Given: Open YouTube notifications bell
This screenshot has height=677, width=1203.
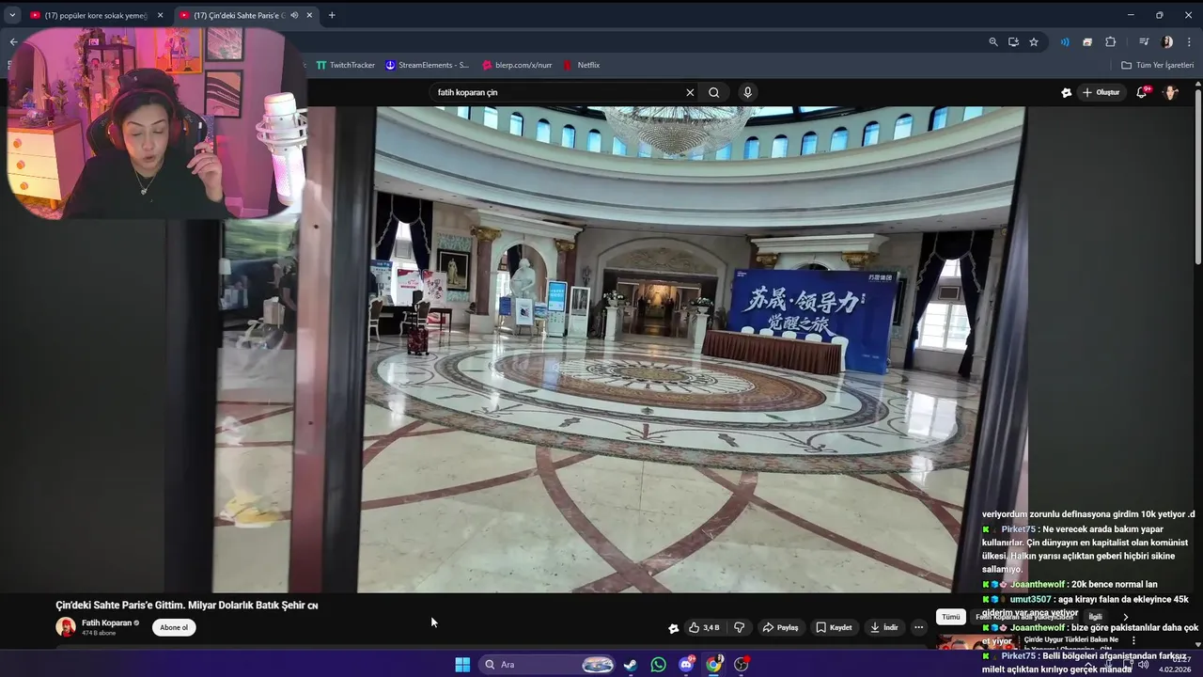Looking at the screenshot, I should pyautogui.click(x=1142, y=92).
